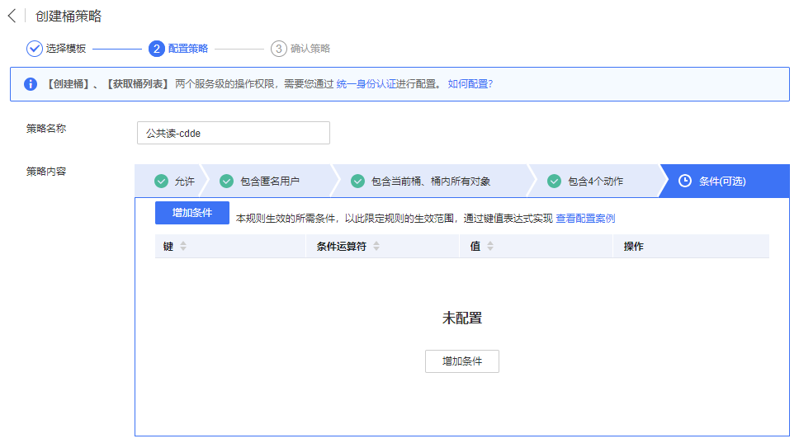Open the 查看配置案例 link

point(585,219)
